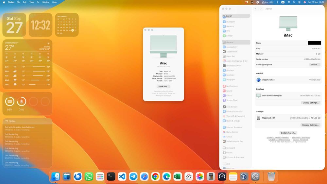Click Regulatory Certification link in About This Mac window
This screenshot has height=184, width=327.
[x=163, y=91]
